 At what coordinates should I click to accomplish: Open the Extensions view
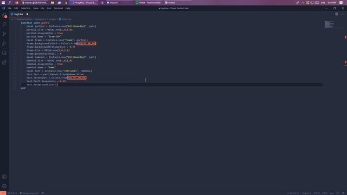pos(4,62)
